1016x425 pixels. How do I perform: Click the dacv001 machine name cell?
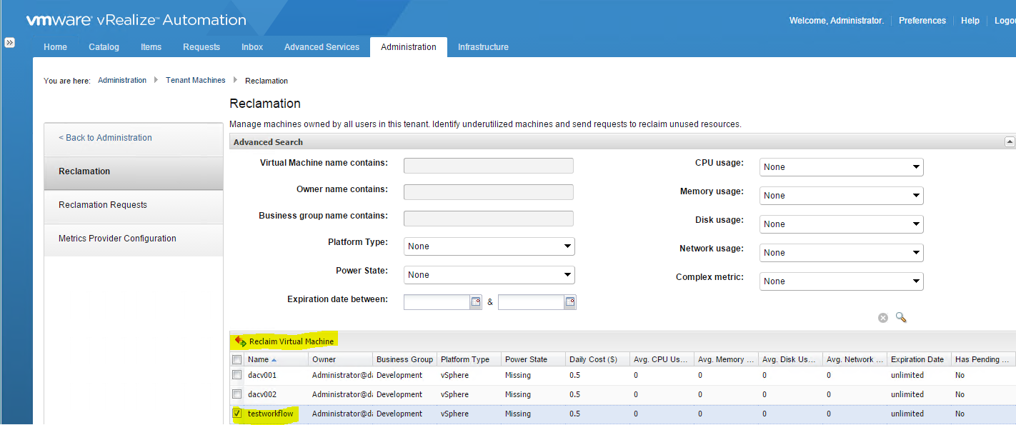[x=262, y=375]
